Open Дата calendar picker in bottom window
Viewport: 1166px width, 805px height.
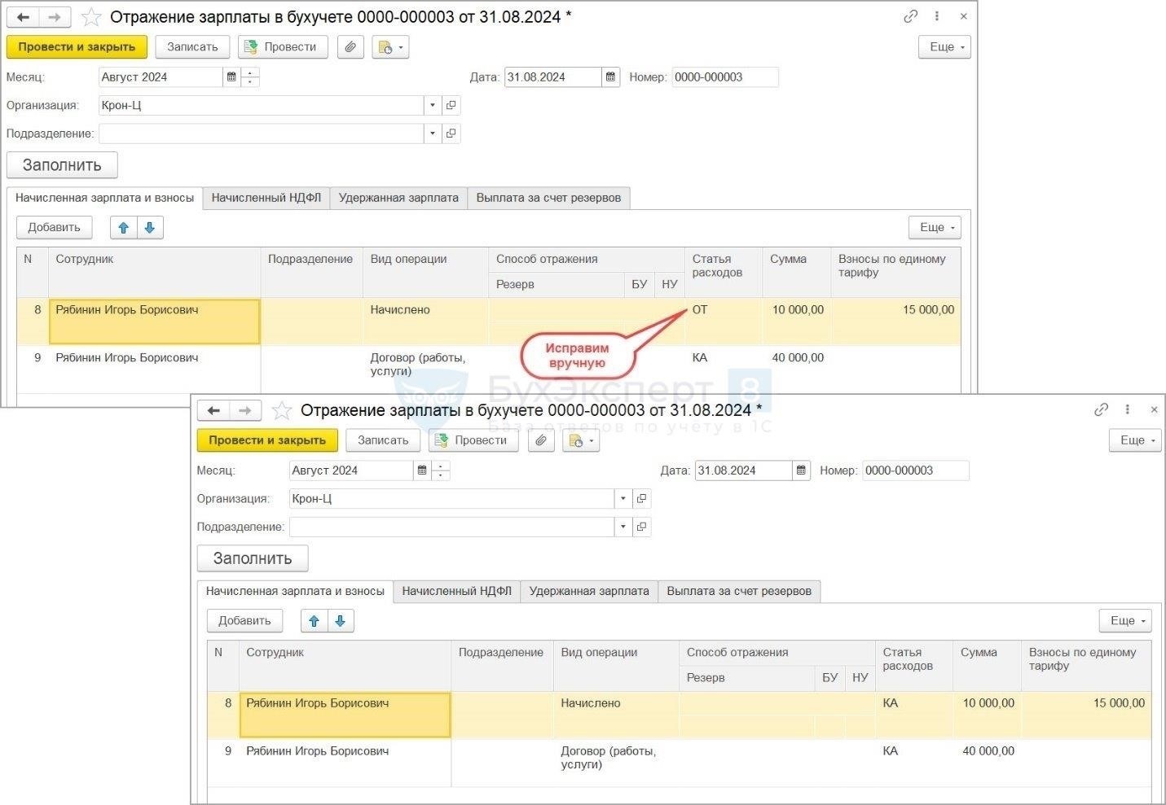(x=801, y=470)
